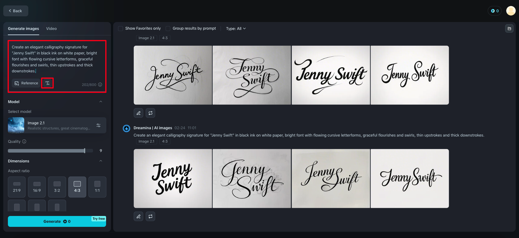Open third thumbnail in bottom result row
Screen dimensions: 519x238
click(331, 178)
